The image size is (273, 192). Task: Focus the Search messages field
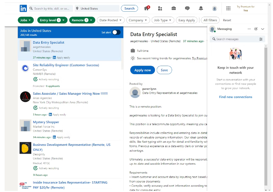coord(237,39)
